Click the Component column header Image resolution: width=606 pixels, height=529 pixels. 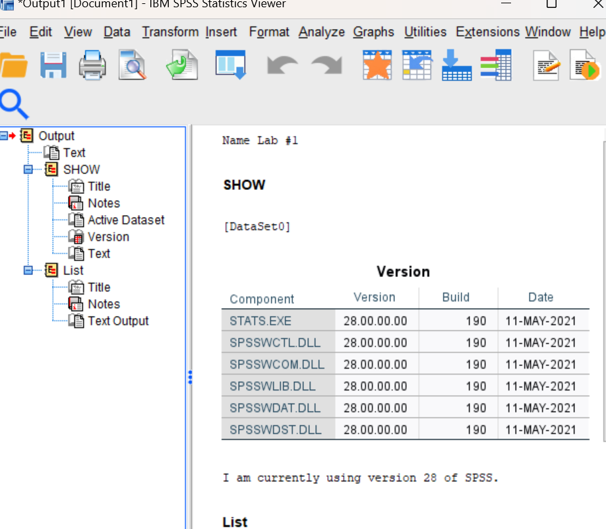point(262,299)
